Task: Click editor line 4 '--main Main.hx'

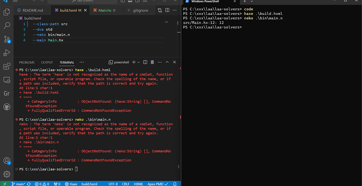Action: [x=48, y=40]
